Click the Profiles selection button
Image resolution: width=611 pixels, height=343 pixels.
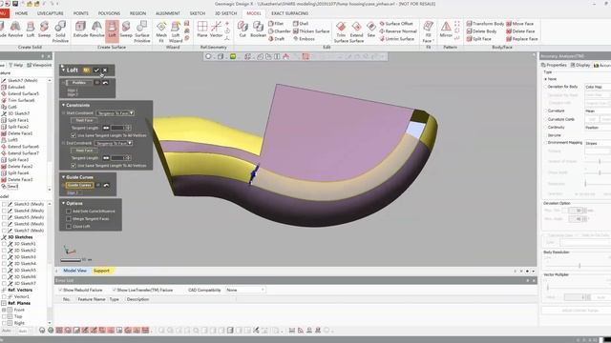click(x=79, y=83)
